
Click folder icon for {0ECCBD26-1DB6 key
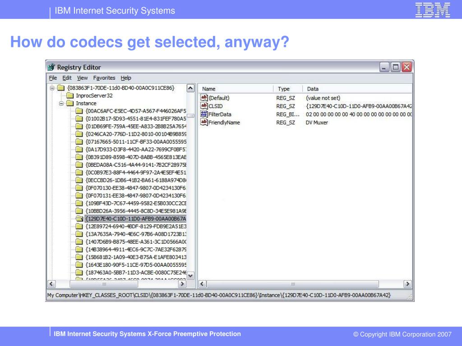click(x=79, y=180)
